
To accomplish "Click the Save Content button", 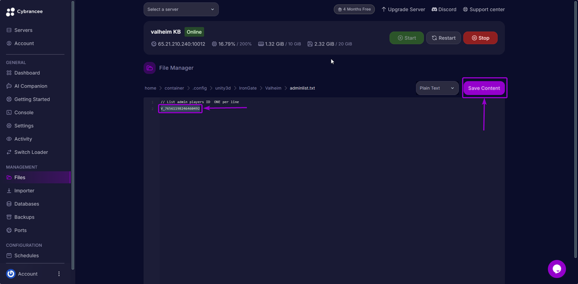I will (484, 88).
